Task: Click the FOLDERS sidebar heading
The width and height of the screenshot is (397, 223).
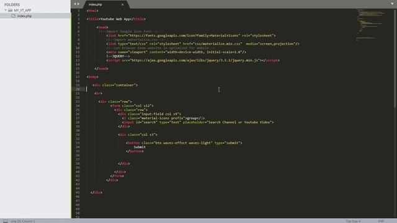Action: pos(12,4)
